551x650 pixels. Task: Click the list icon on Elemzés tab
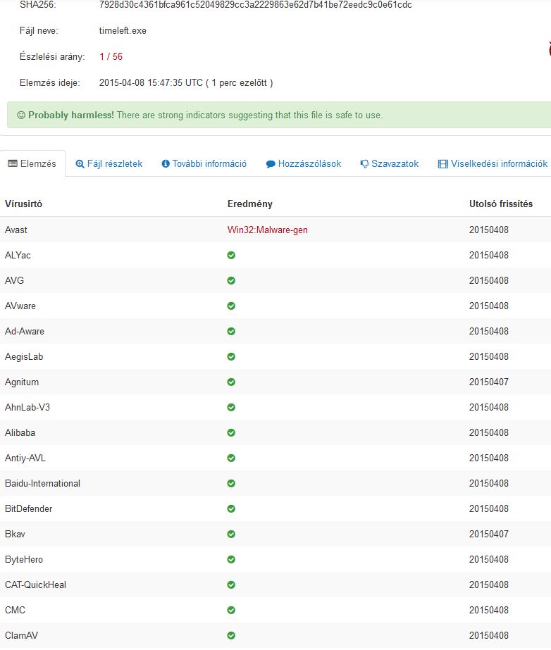click(13, 164)
